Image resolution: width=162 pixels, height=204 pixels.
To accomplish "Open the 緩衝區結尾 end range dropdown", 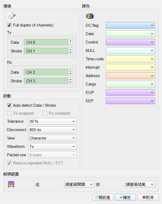I will [140, 184].
